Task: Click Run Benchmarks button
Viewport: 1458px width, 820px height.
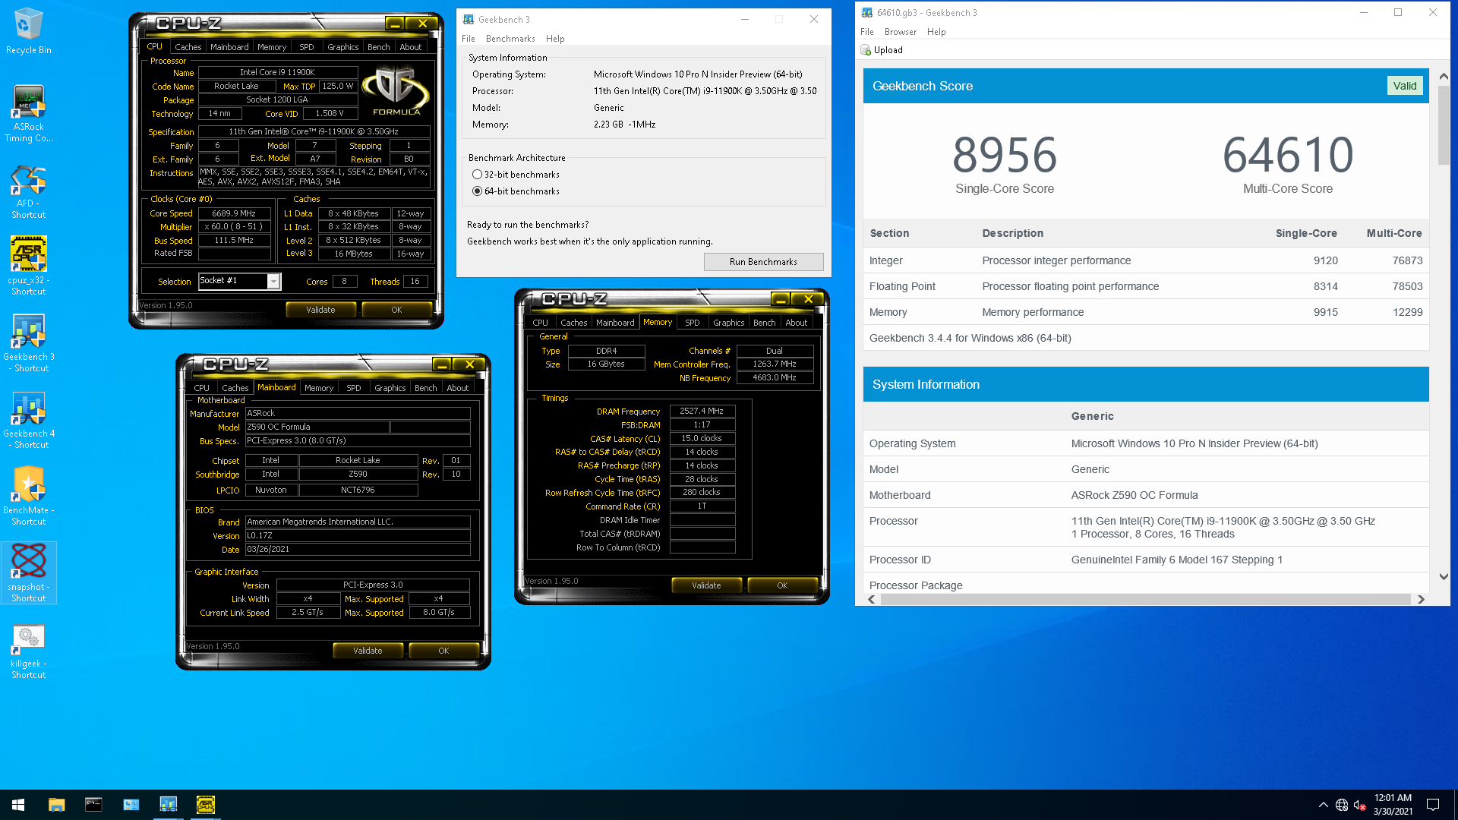Action: click(763, 262)
